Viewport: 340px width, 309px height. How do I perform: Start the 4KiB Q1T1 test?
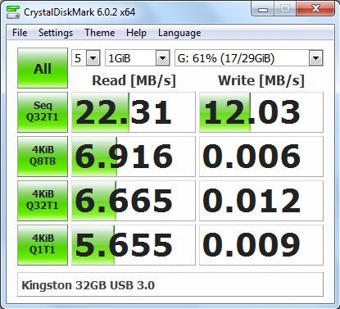(x=43, y=245)
